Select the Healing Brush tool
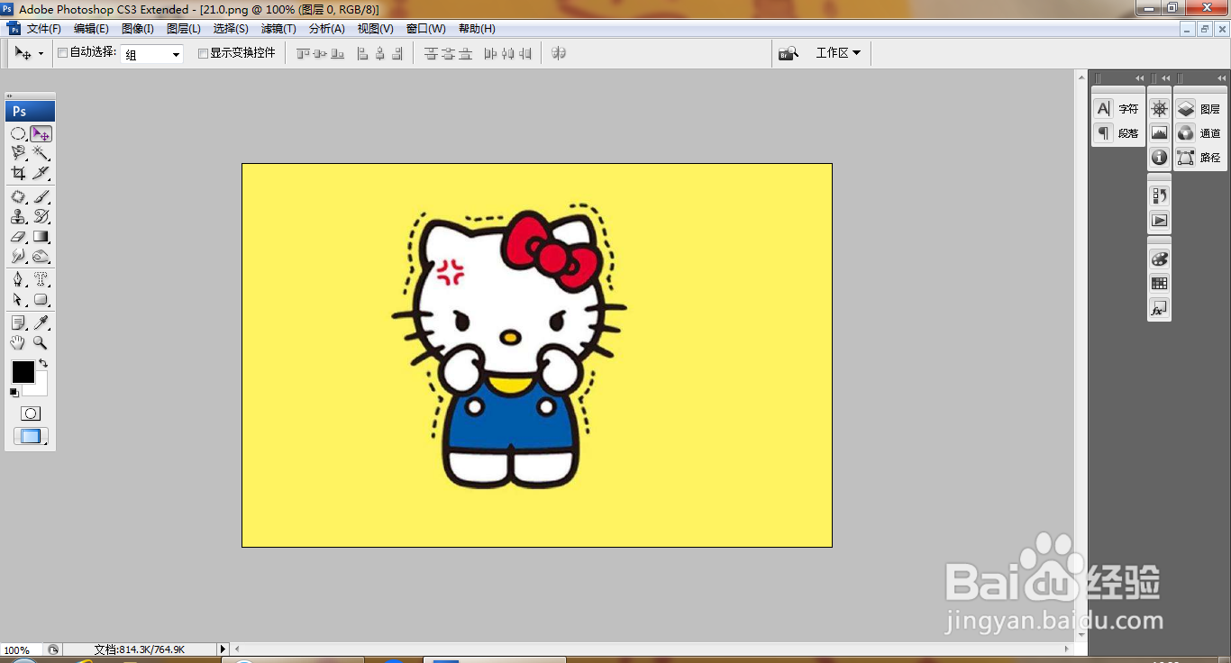1231x663 pixels. (18, 196)
